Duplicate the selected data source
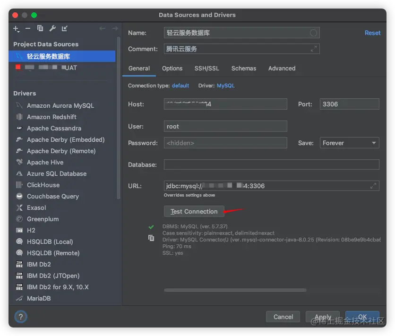 [40, 28]
